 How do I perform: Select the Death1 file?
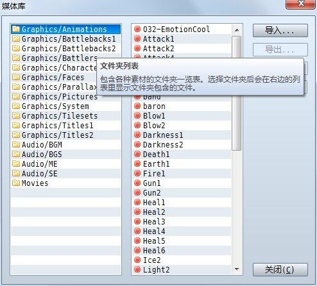pyautogui.click(x=182, y=154)
